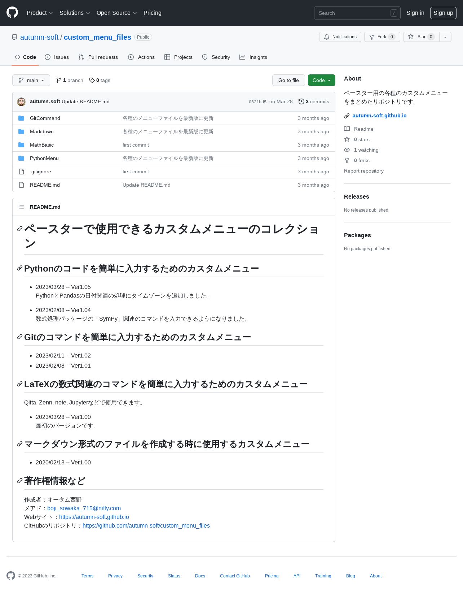View the 0 tags link
The height and width of the screenshot is (598, 463).
pyautogui.click(x=100, y=80)
